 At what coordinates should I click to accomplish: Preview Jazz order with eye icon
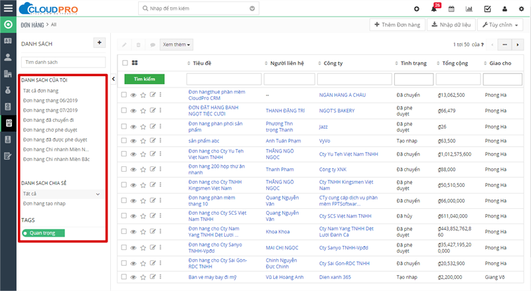point(133,127)
